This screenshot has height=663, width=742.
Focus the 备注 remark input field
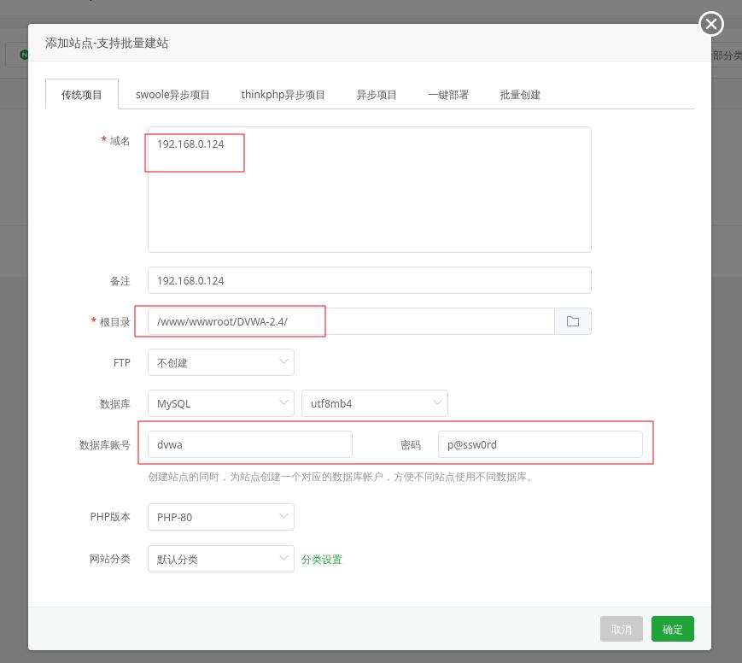pyautogui.click(x=369, y=280)
